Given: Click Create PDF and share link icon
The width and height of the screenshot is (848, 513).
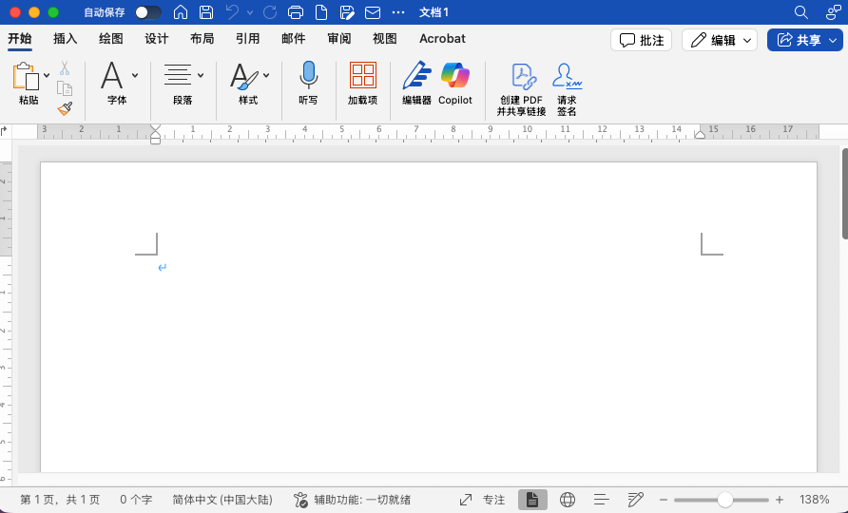Looking at the screenshot, I should (522, 76).
